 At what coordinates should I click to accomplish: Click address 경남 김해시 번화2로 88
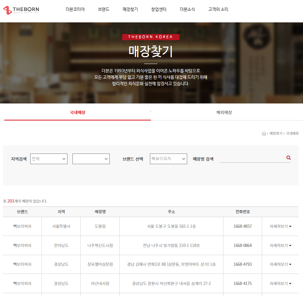(172, 264)
